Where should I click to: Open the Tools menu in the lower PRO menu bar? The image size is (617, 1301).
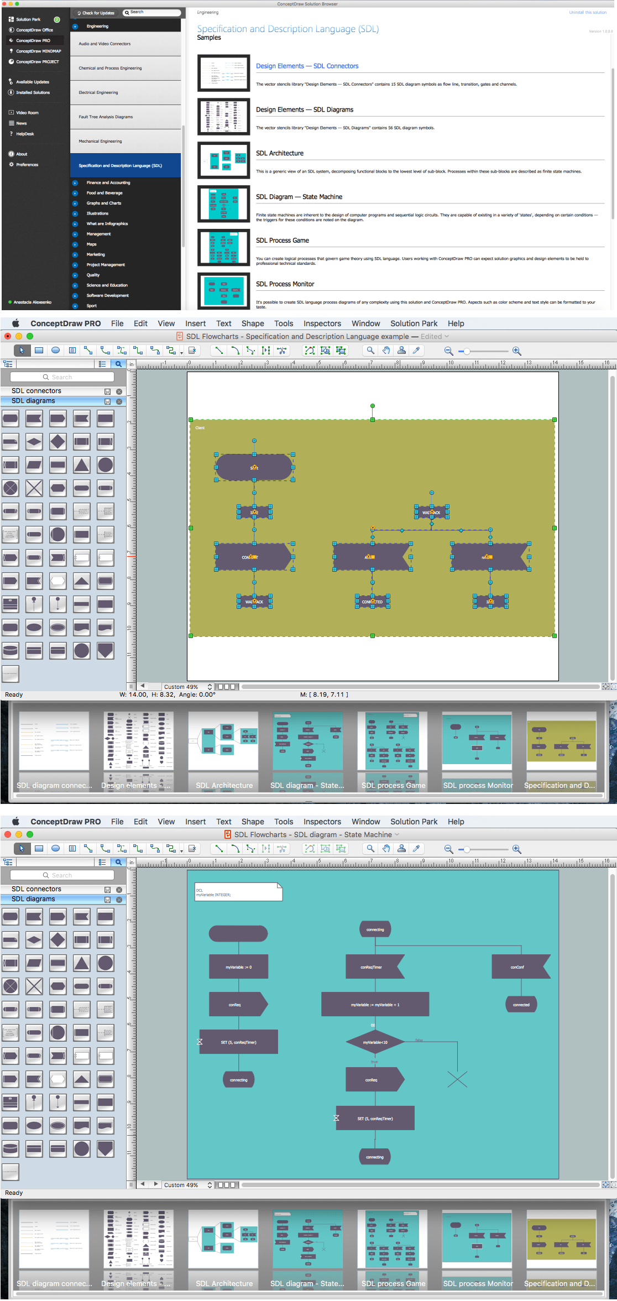(284, 822)
